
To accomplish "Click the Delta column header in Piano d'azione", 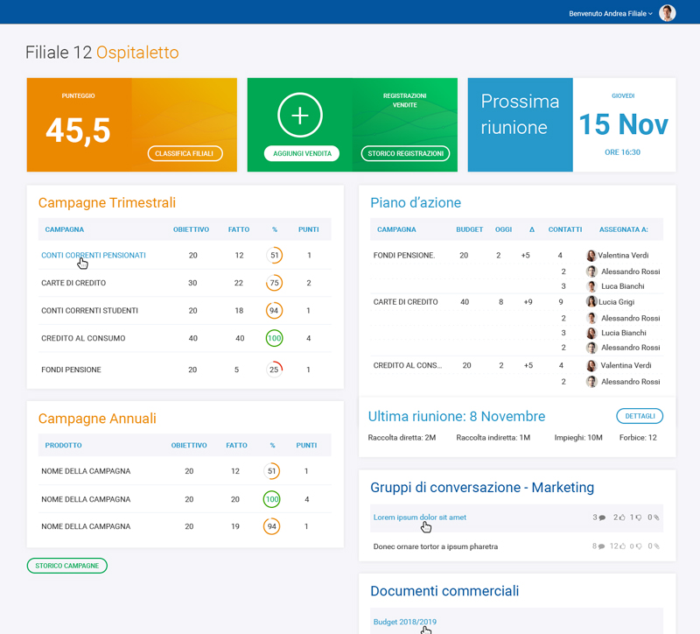I will 532,229.
